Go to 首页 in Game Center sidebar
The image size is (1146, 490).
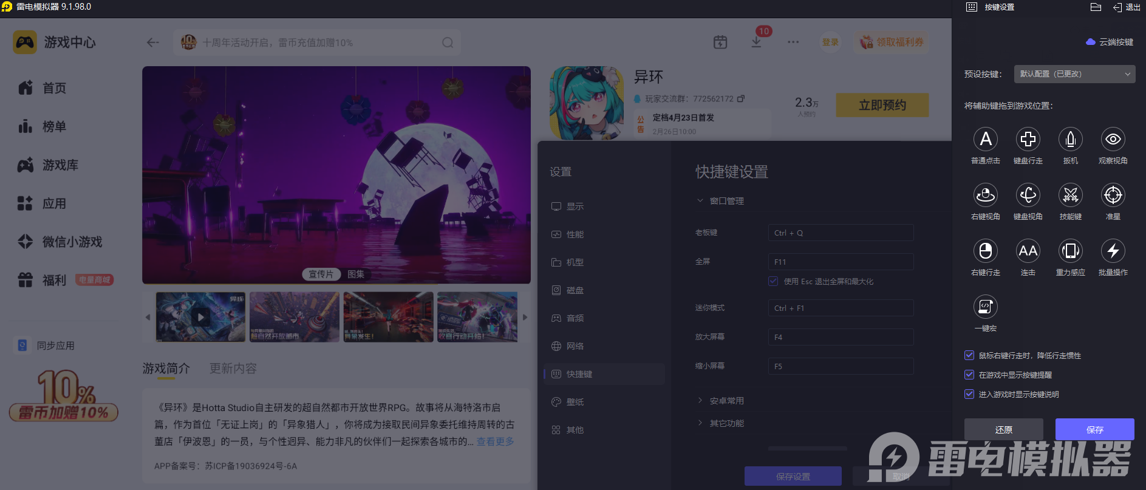(x=42, y=88)
